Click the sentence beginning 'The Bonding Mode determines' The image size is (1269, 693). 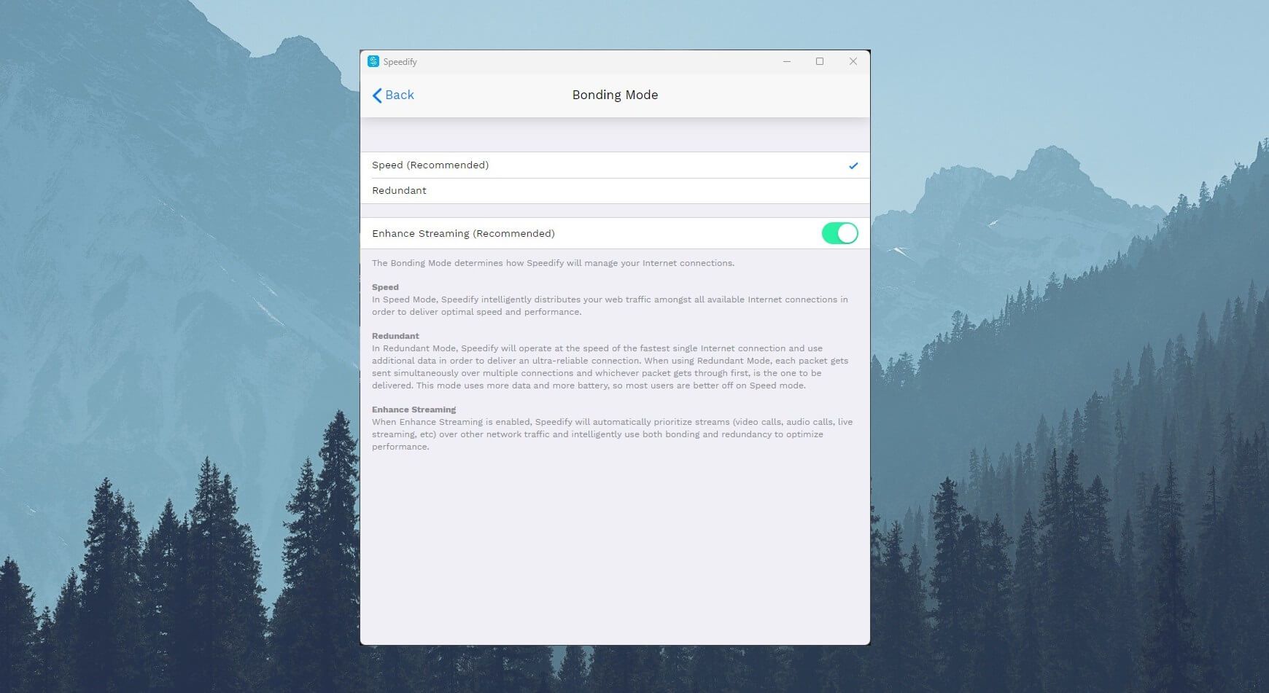(553, 263)
